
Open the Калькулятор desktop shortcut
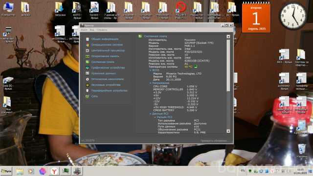[302, 127]
